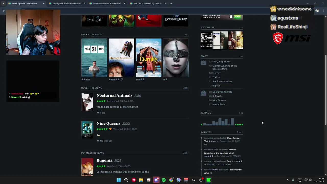The width and height of the screenshot is (327, 184).
Task: Open Thelma diary entry
Action: tap(216, 77)
